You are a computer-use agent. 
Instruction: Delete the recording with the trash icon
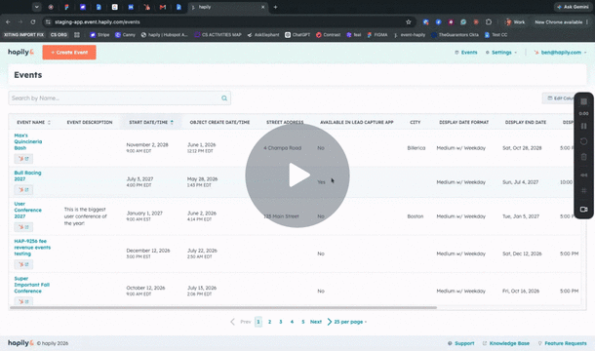(583, 157)
